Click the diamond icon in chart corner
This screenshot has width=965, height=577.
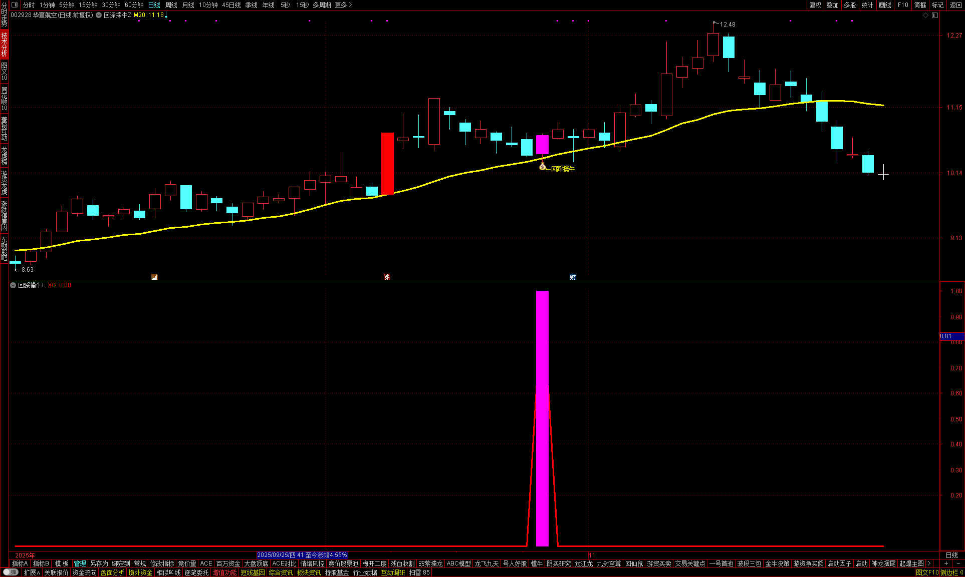tap(926, 16)
